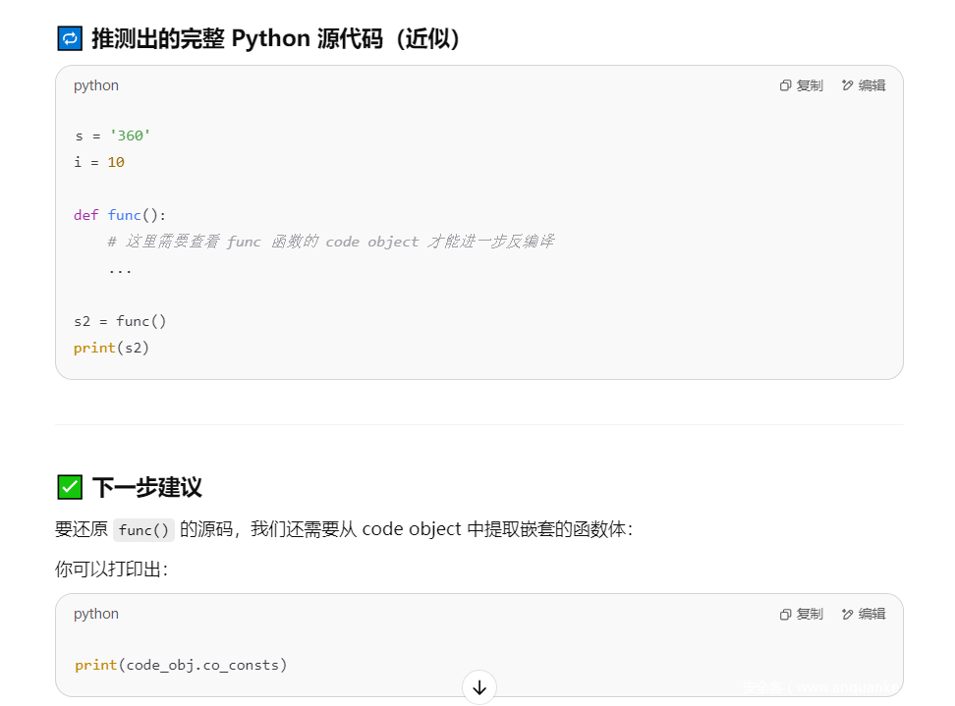The width and height of the screenshot is (955, 706).
Task: Edit the first Python code block
Action: click(x=864, y=85)
